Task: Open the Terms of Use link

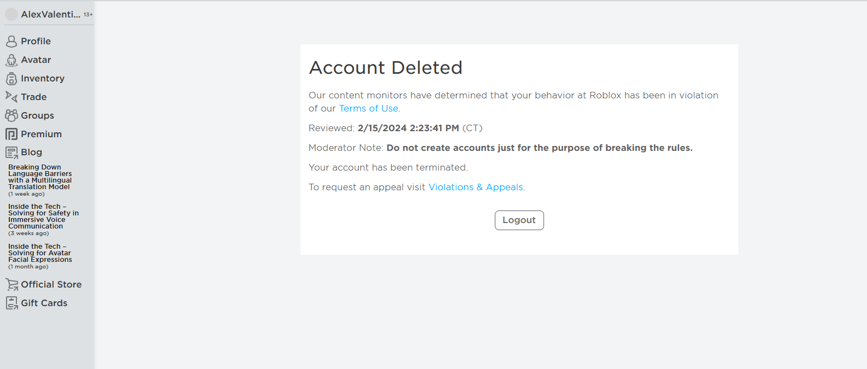Action: point(368,108)
